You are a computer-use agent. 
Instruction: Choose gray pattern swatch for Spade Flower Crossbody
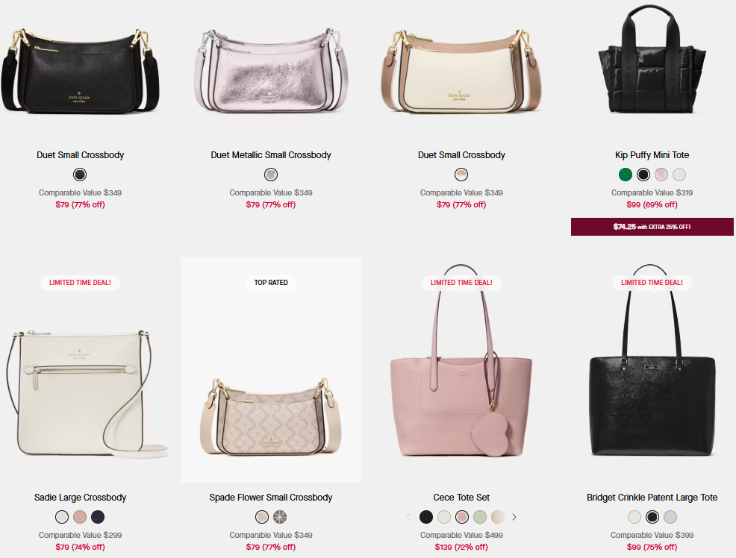[280, 517]
